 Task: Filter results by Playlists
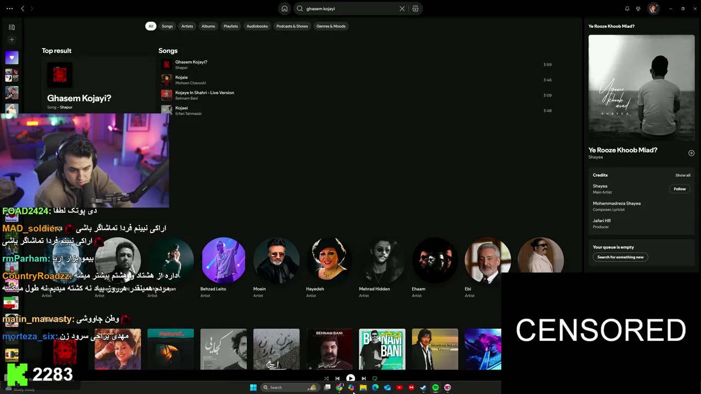coord(231,26)
